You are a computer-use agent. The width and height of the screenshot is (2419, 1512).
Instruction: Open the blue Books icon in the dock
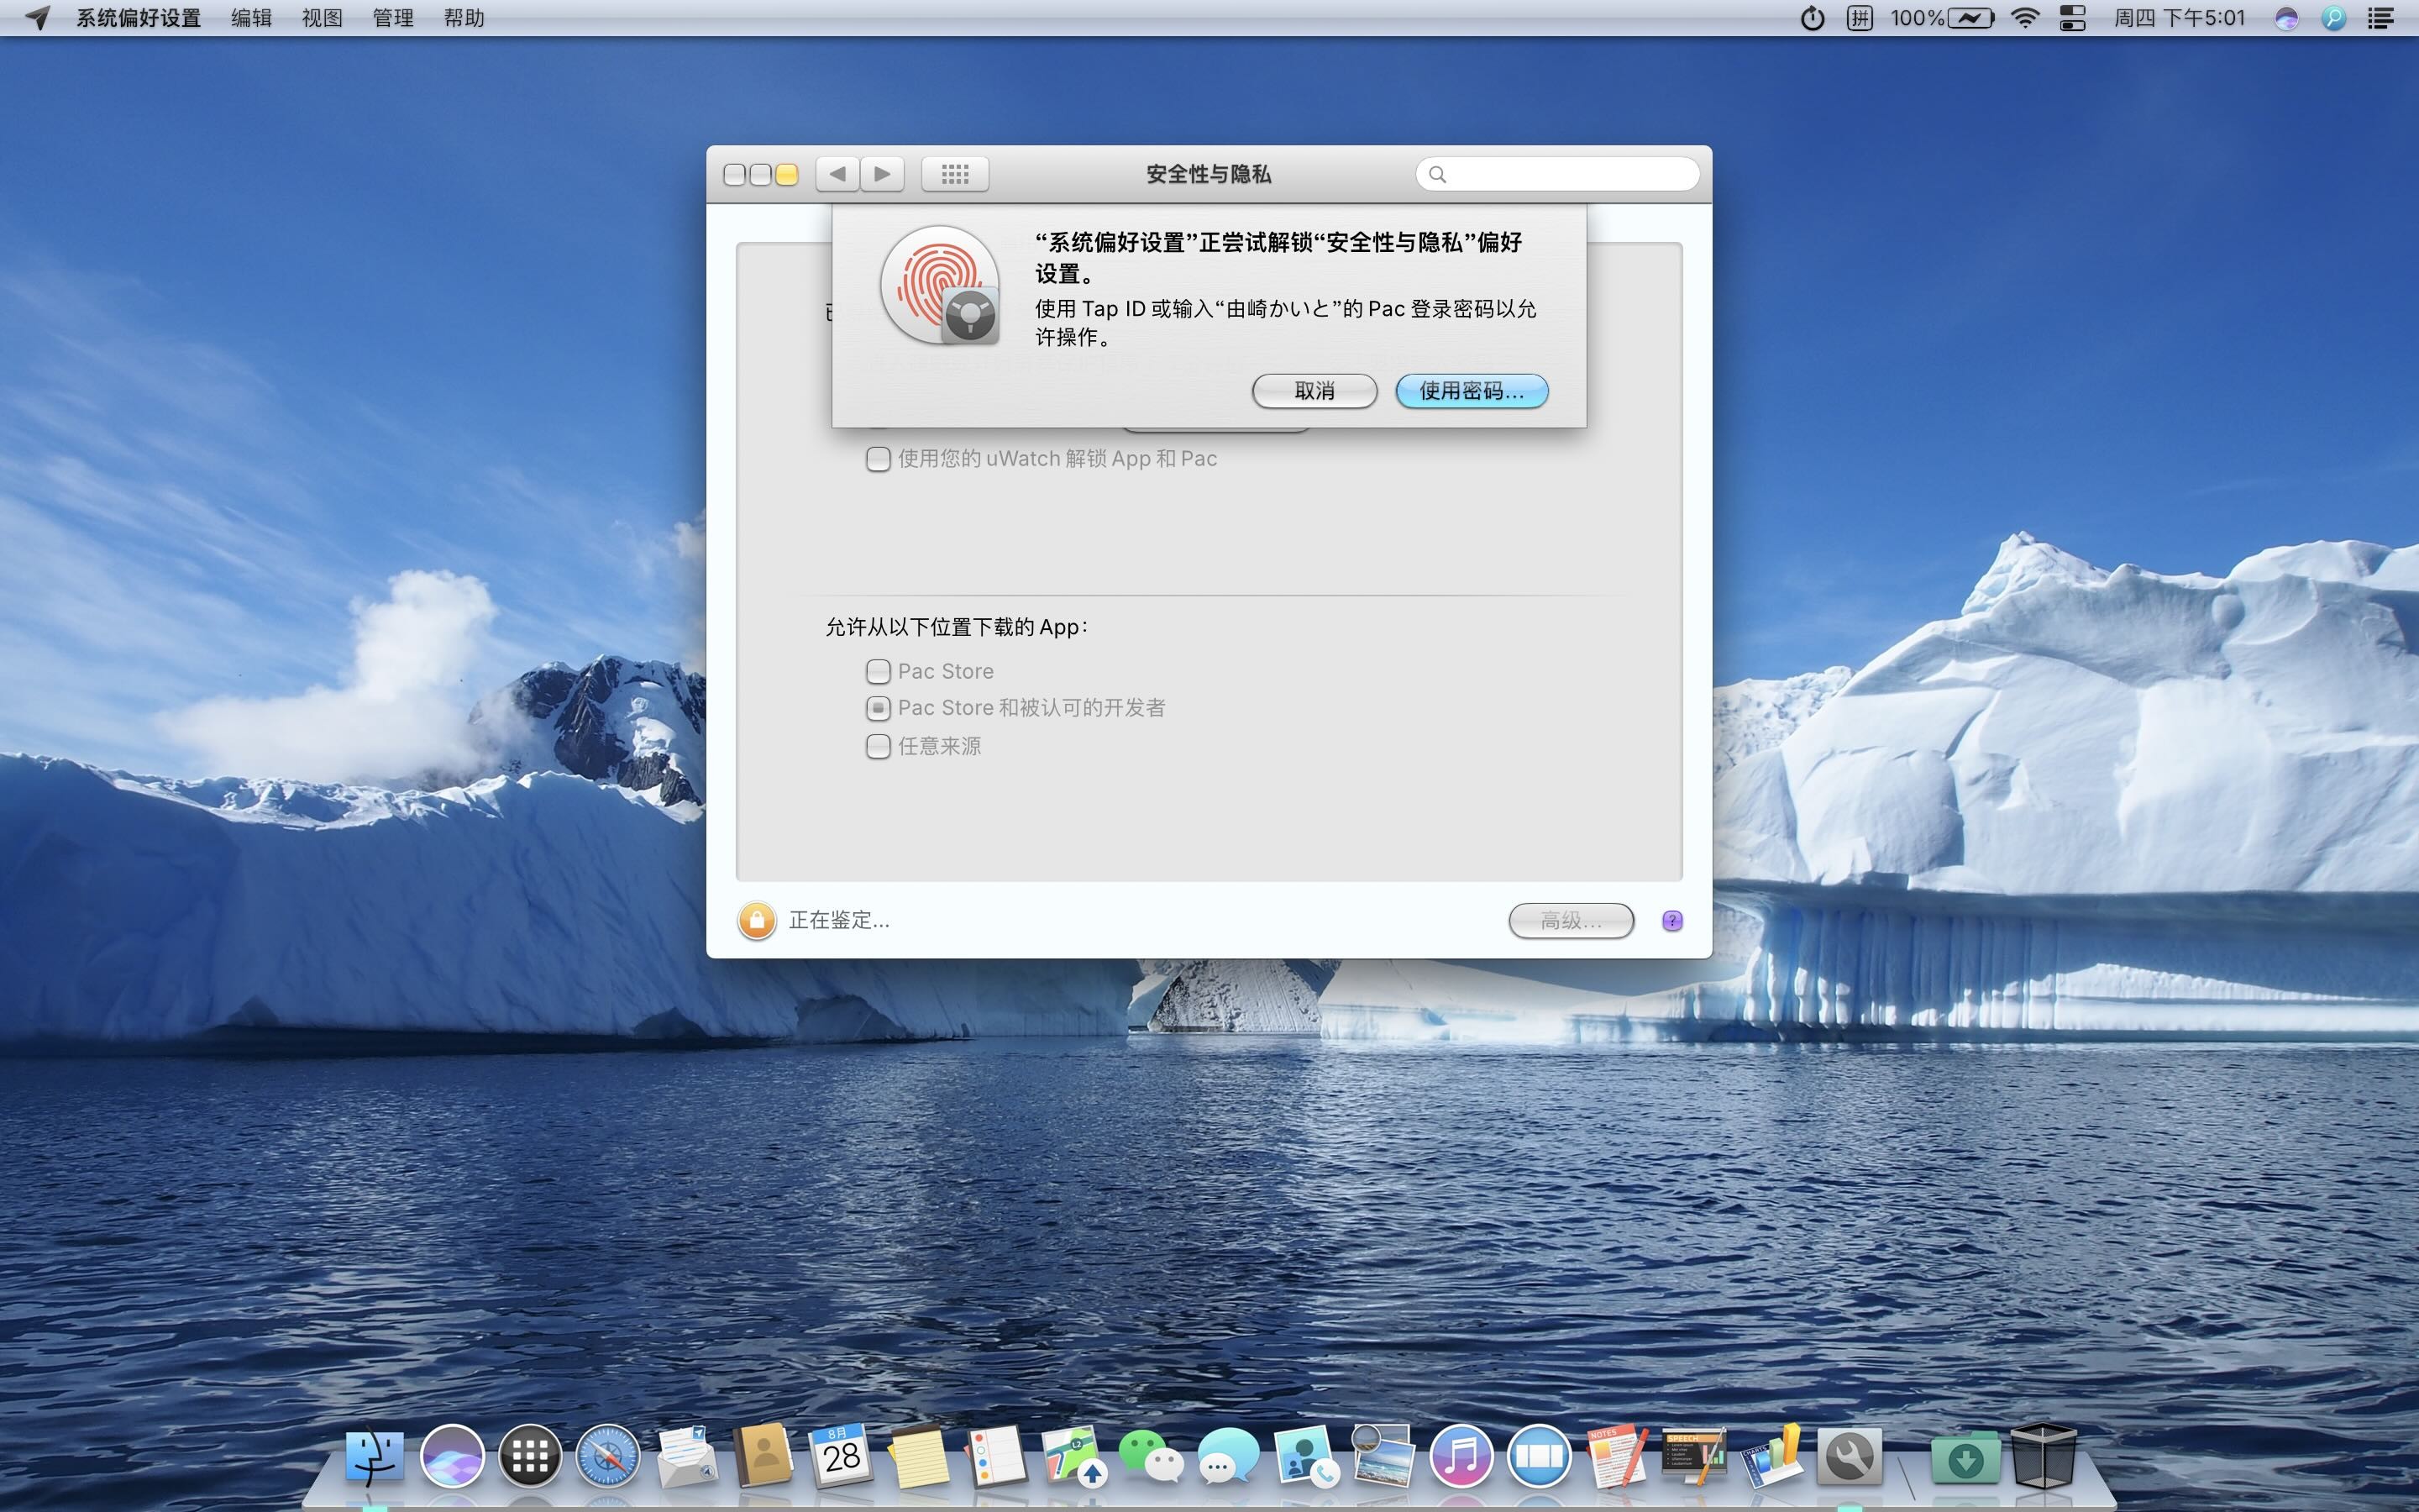(1540, 1456)
